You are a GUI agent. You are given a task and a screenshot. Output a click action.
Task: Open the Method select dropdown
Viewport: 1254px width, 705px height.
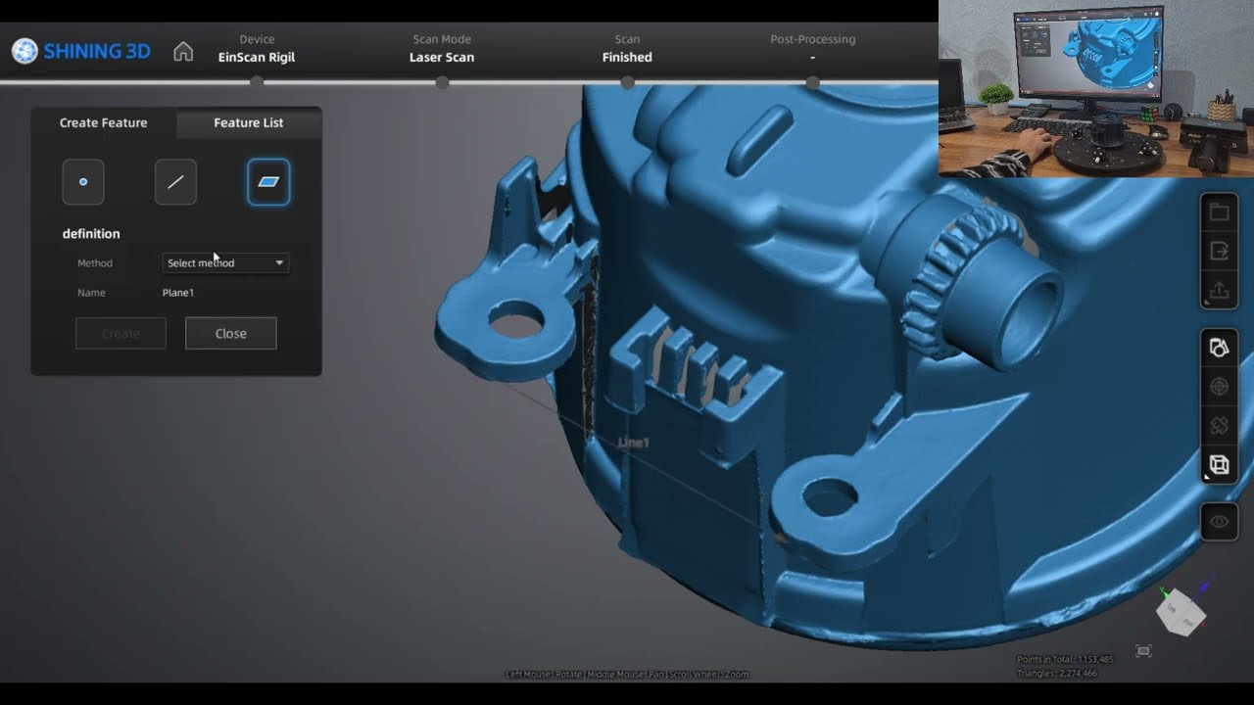(225, 262)
